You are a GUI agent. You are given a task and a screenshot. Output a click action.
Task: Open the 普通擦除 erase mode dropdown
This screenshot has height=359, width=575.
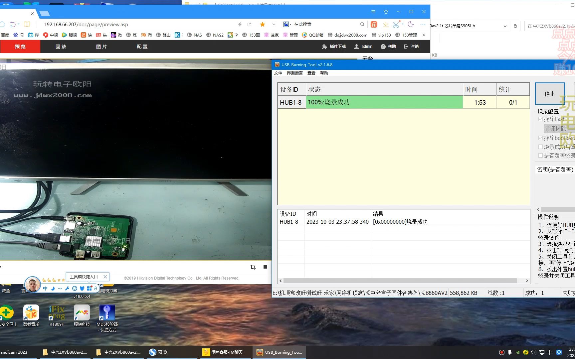pyautogui.click(x=559, y=128)
